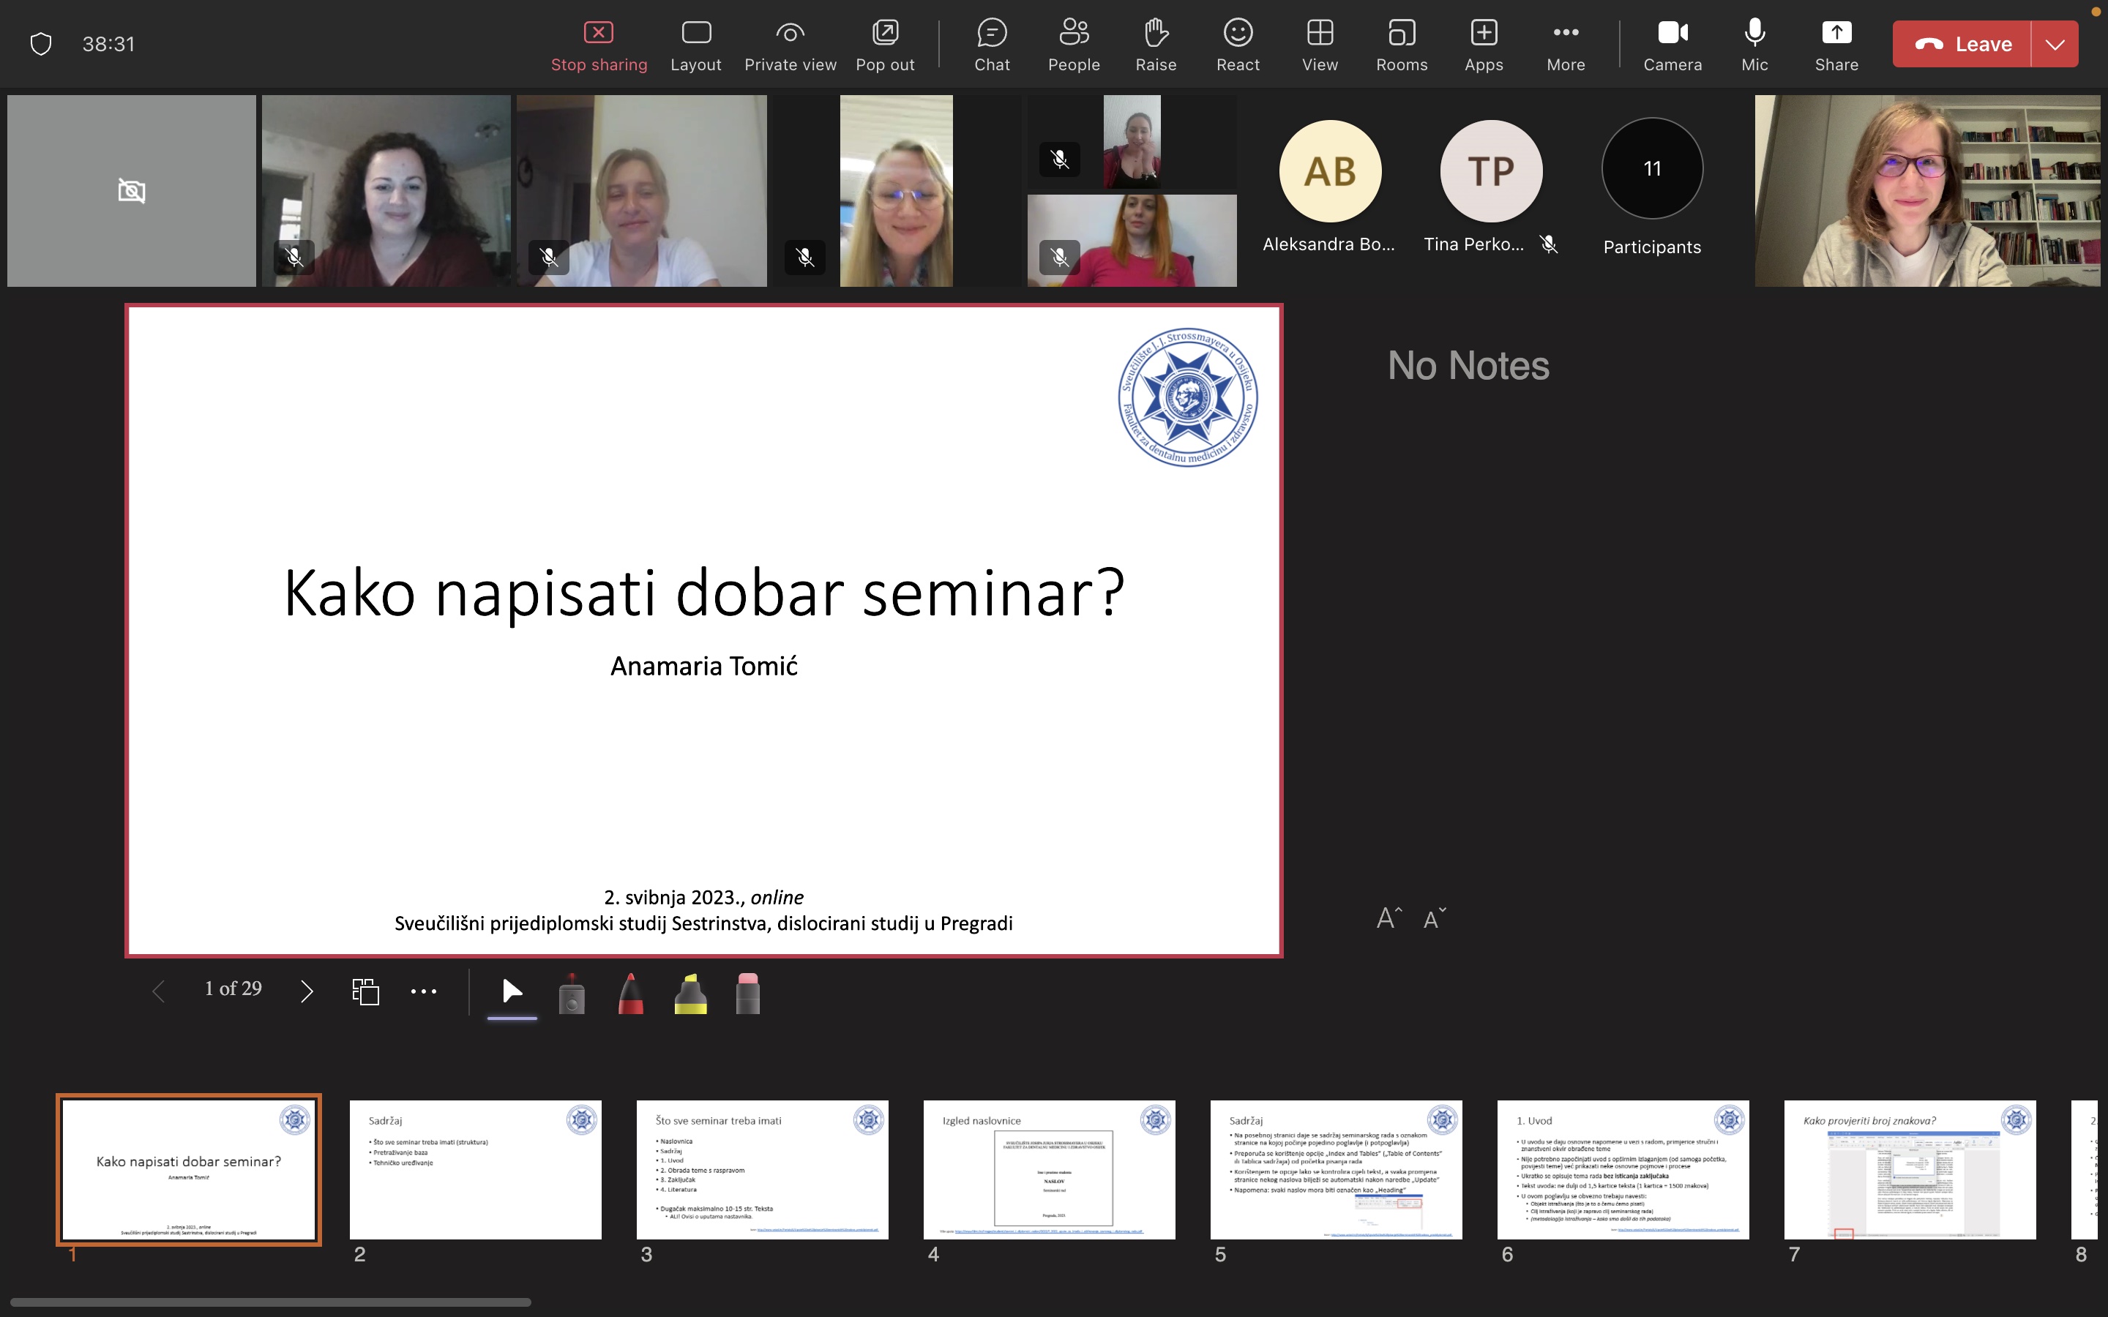2108x1317 pixels.
Task: Open the Apps panel
Action: [1484, 44]
